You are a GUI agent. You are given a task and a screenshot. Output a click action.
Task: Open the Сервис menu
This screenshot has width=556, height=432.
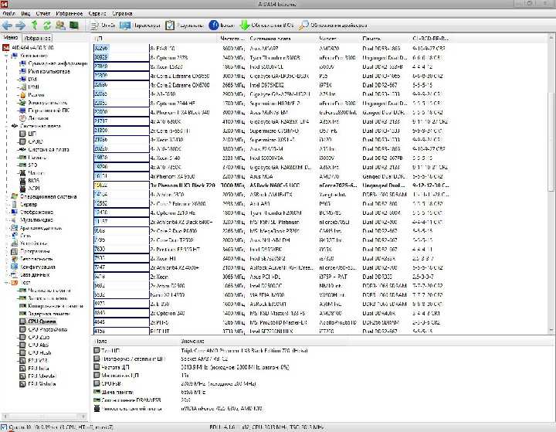pyautogui.click(x=97, y=13)
